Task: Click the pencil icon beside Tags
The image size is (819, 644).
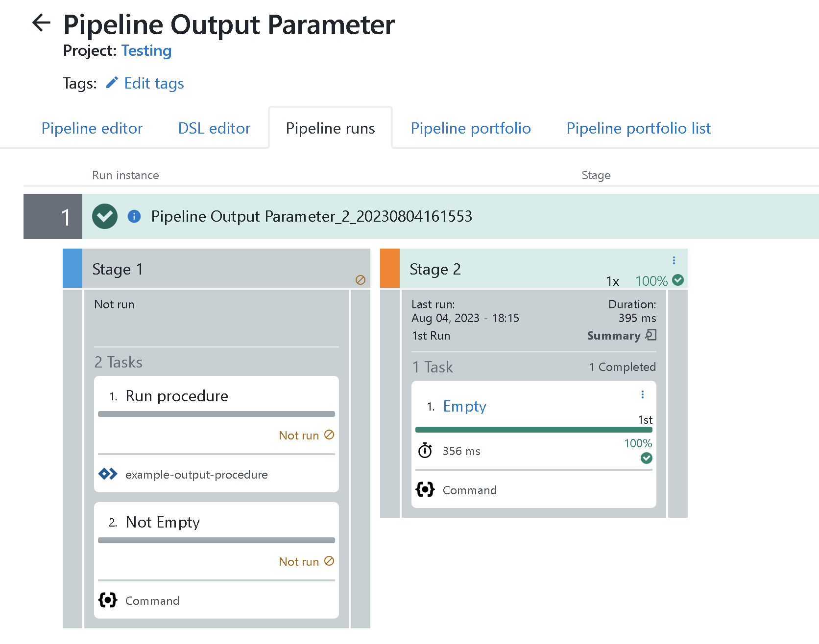Action: point(112,83)
